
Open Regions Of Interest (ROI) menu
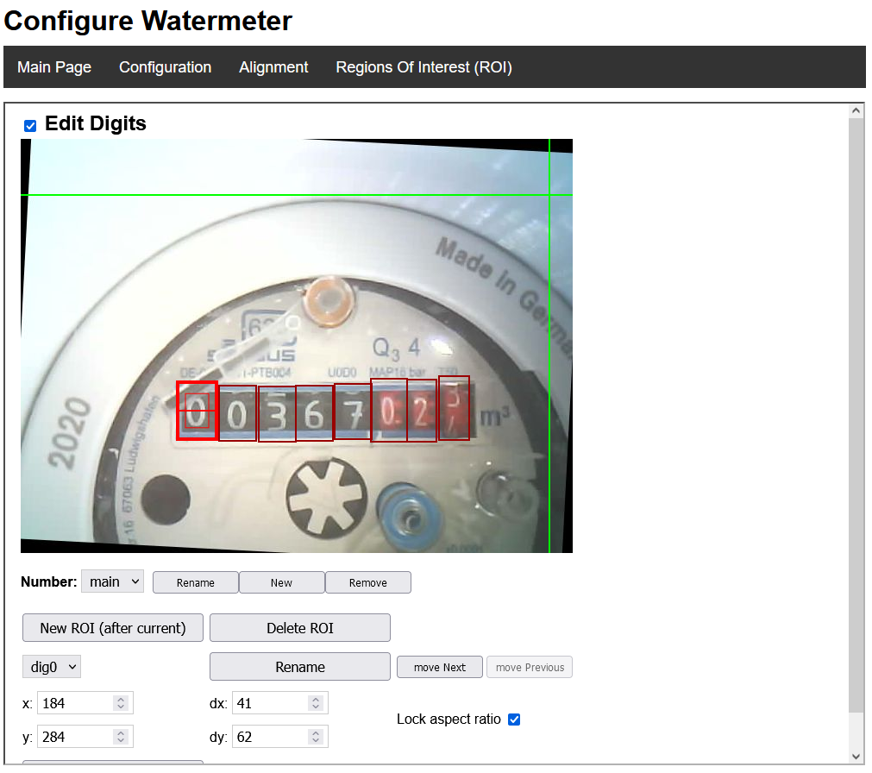click(423, 67)
